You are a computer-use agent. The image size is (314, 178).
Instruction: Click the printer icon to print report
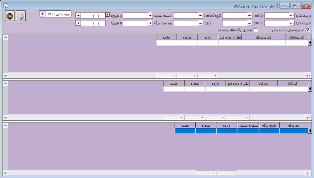click(21, 16)
